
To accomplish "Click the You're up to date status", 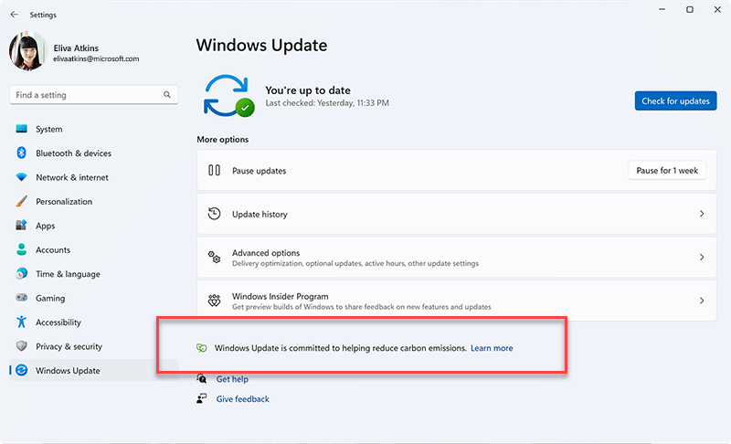I will click(x=308, y=90).
